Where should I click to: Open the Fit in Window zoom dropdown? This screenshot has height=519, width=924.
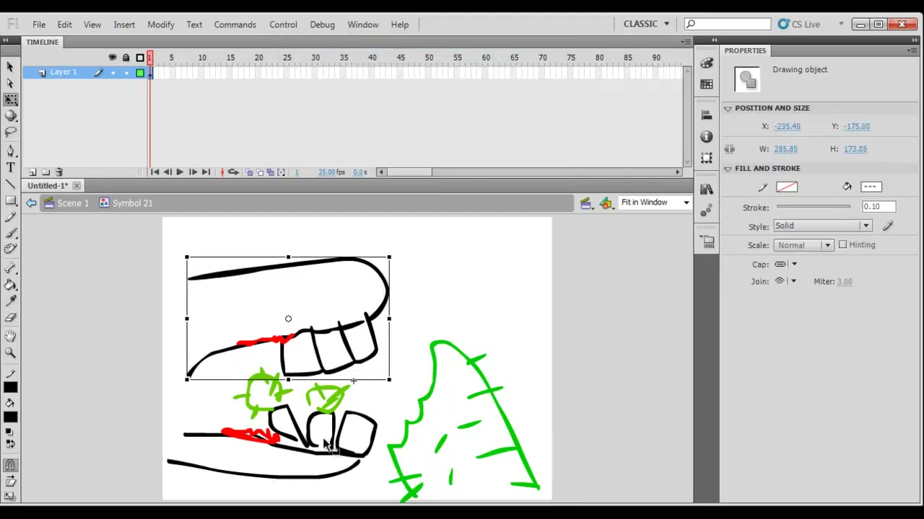point(655,203)
